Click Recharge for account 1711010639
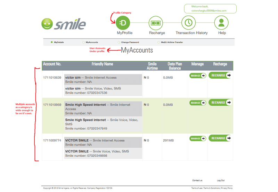Viewport: 278px width, 192px height. (x=220, y=75)
